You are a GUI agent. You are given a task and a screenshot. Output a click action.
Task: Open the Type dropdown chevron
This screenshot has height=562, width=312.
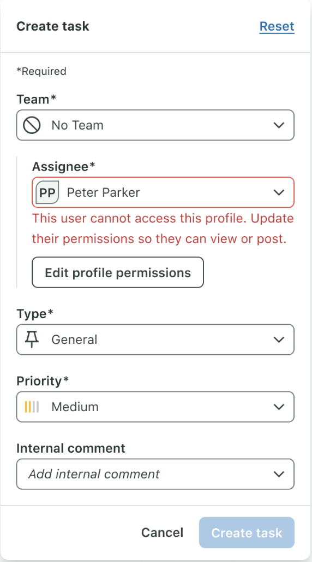tap(279, 339)
